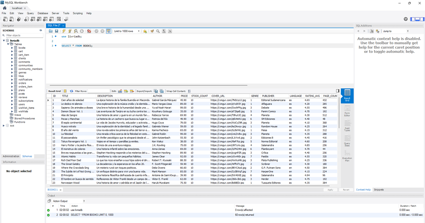This screenshot has height=223, width=425.
Task: Collapse the Tables folder node
Action: [x=8, y=44]
